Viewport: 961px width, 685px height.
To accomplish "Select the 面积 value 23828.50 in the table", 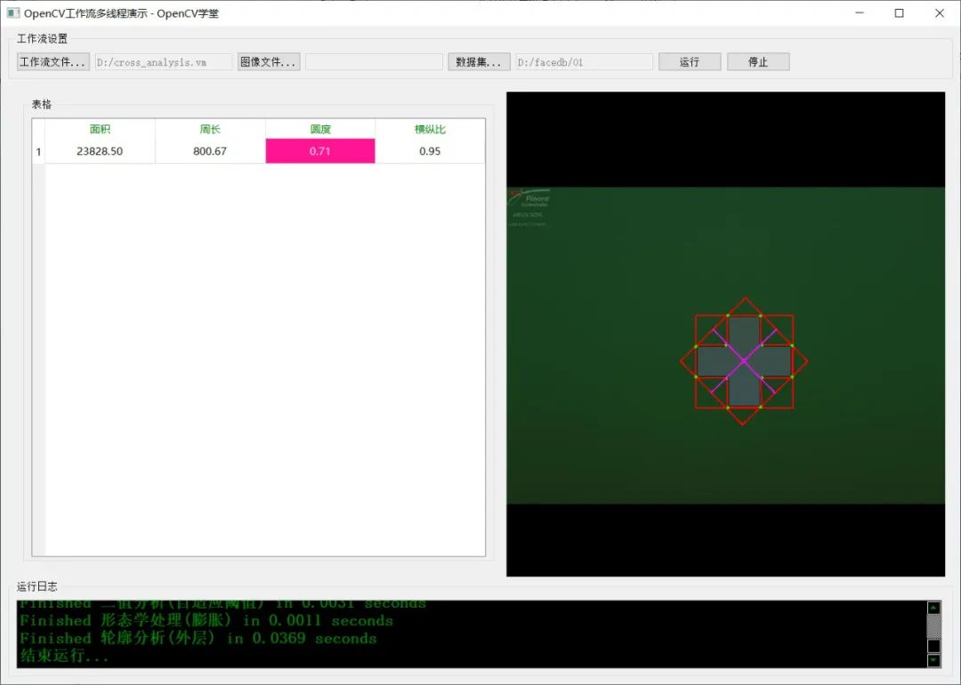I will click(x=98, y=151).
